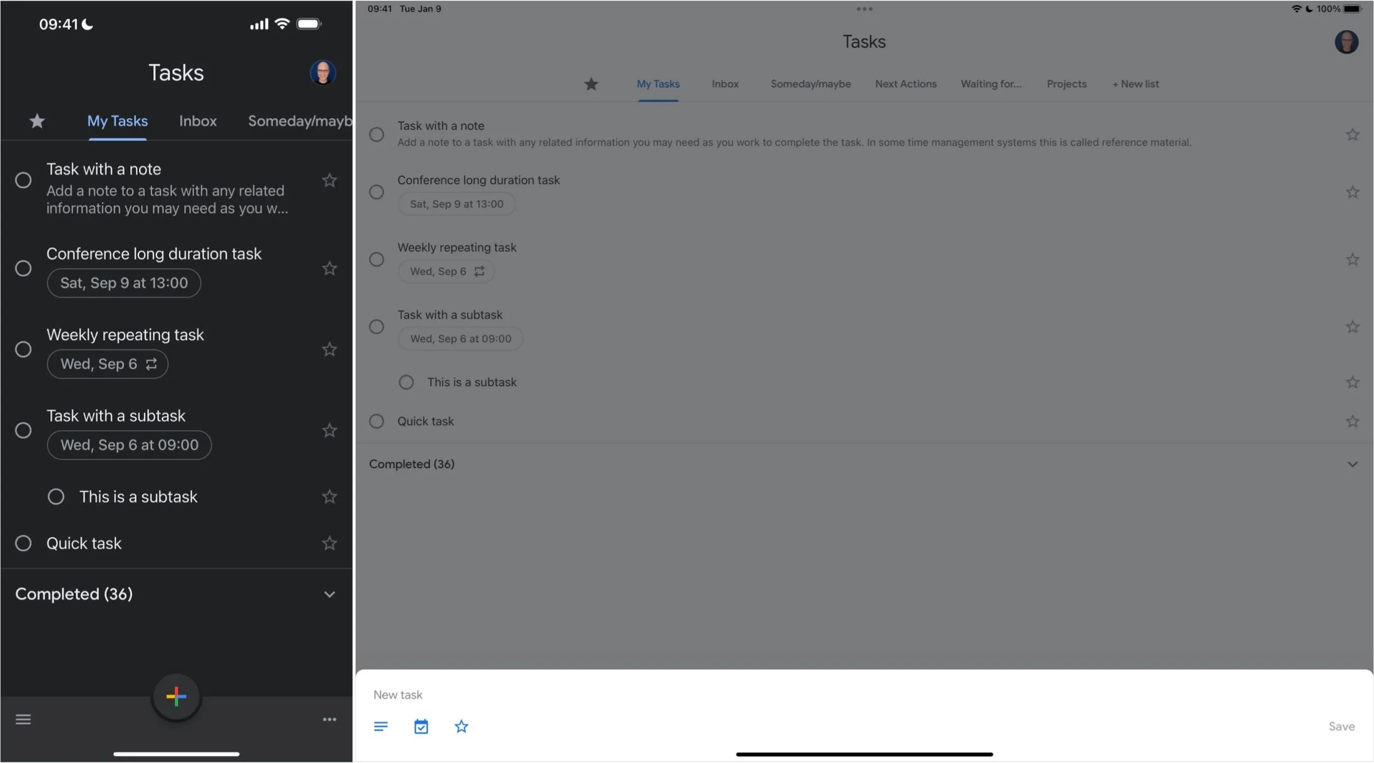Viewport: 1374px width, 763px height.
Task: Click the add details icon in New task panel
Action: [x=381, y=727]
